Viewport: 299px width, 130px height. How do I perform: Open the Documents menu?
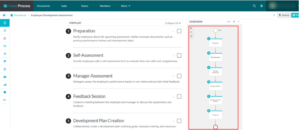point(44,6)
